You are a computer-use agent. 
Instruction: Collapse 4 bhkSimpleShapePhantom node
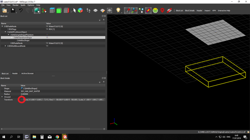tap(9, 35)
